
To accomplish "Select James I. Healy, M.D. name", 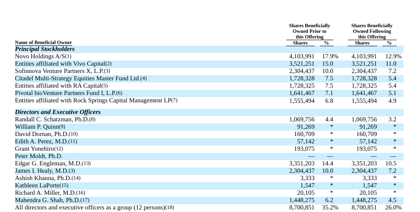I will coord(42,171).
